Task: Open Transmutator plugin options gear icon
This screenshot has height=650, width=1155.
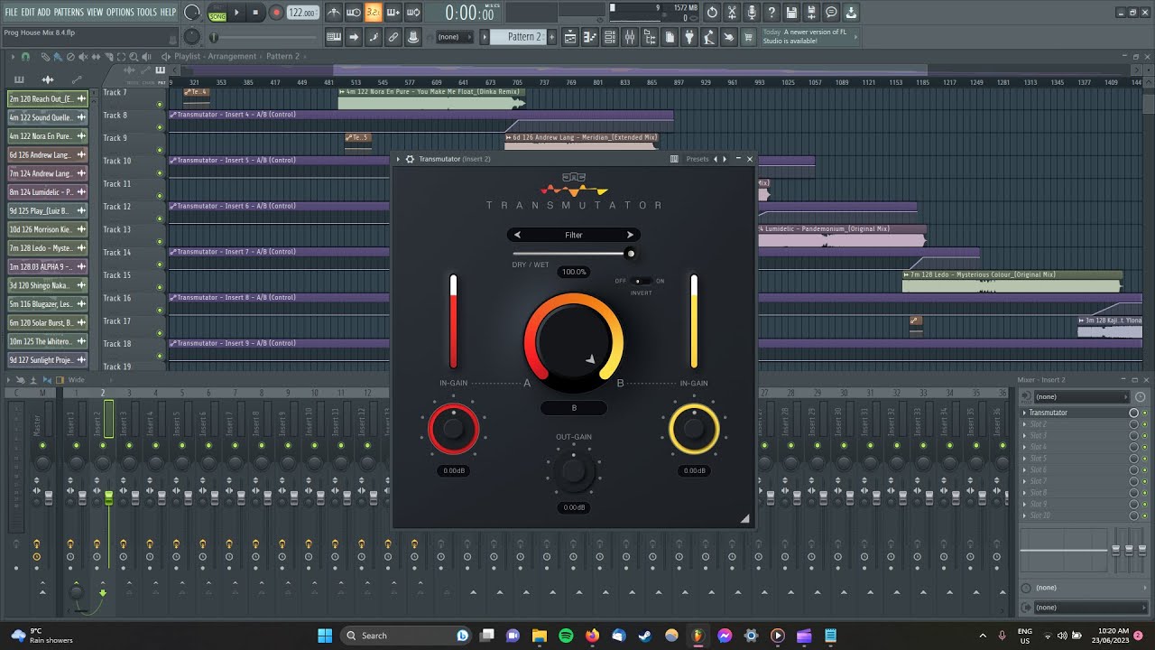Action: pyautogui.click(x=410, y=159)
